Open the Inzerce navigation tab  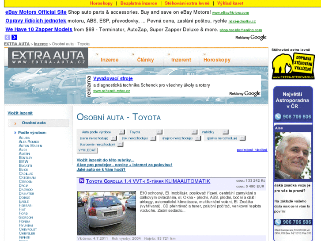(x=110, y=60)
